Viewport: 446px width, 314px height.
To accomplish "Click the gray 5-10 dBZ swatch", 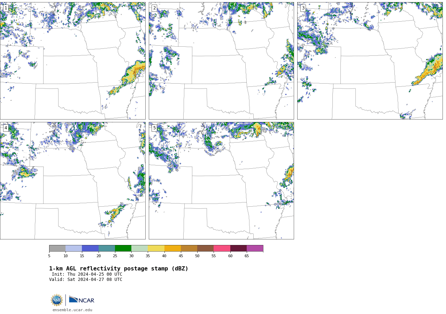I will 57,248.
